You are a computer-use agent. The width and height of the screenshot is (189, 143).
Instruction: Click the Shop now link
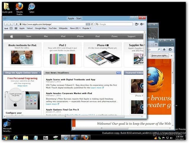pyautogui.click(x=22, y=86)
